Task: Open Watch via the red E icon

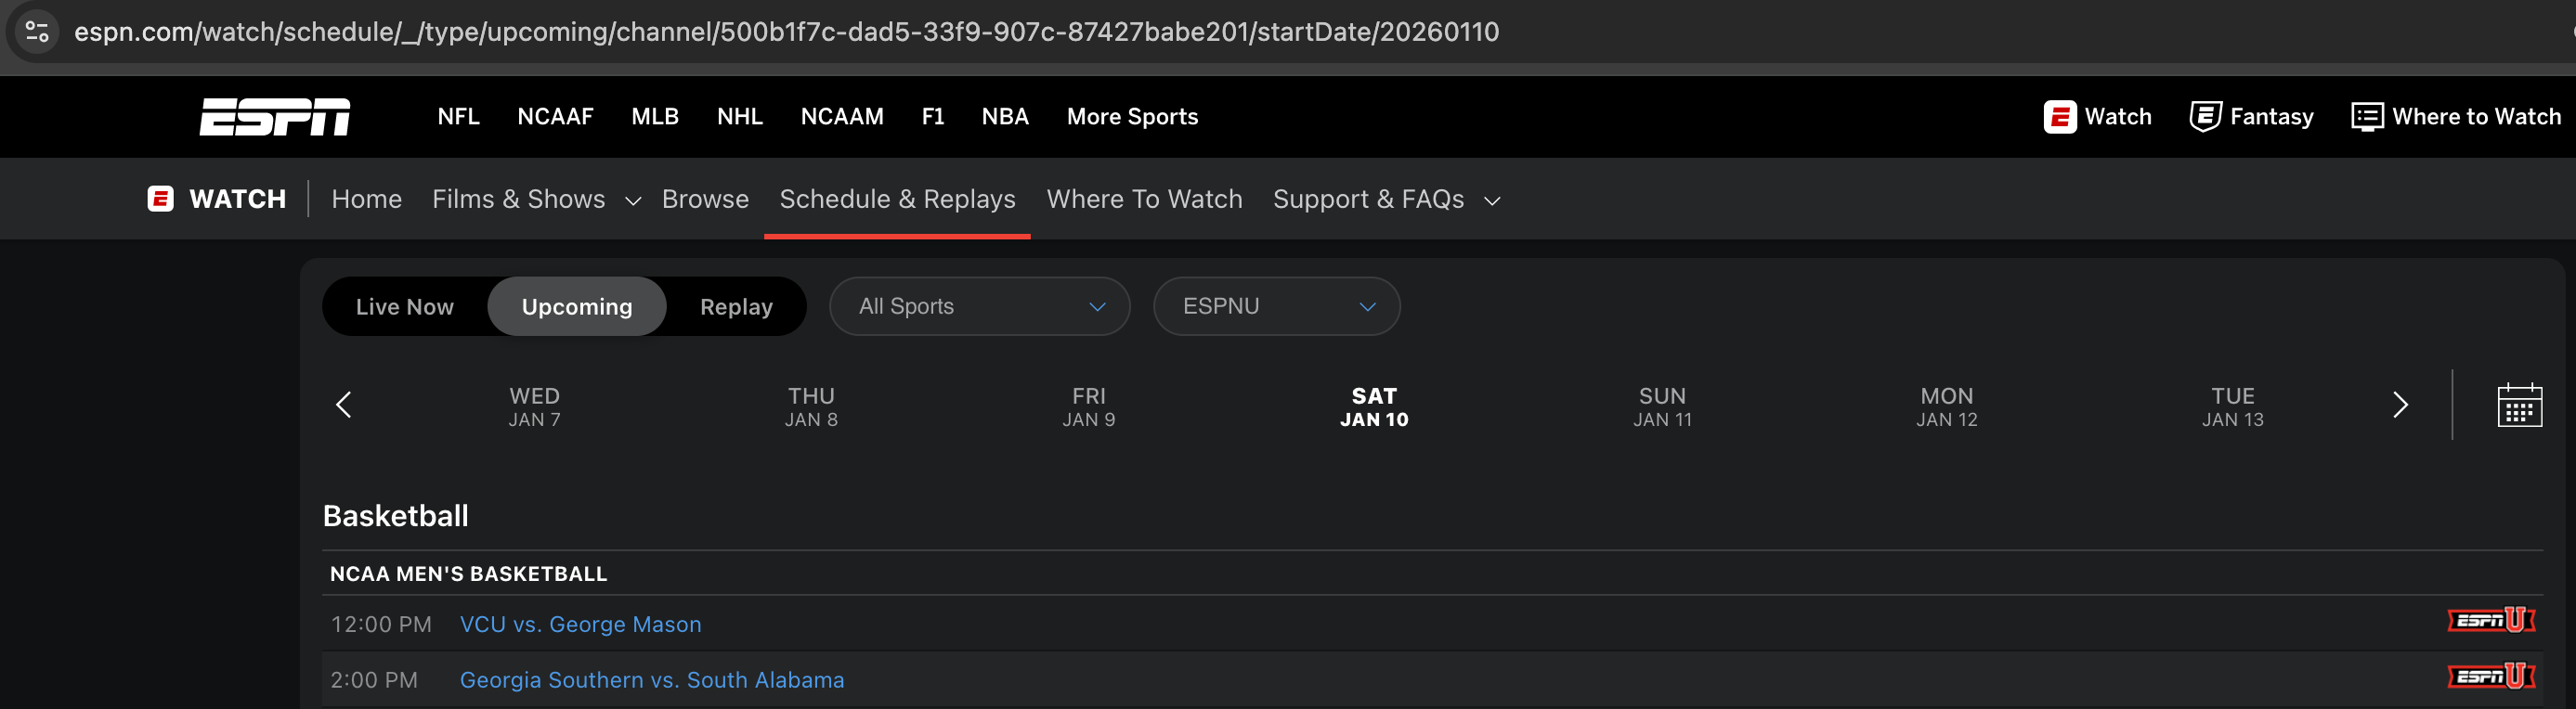Action: [x=2060, y=117]
